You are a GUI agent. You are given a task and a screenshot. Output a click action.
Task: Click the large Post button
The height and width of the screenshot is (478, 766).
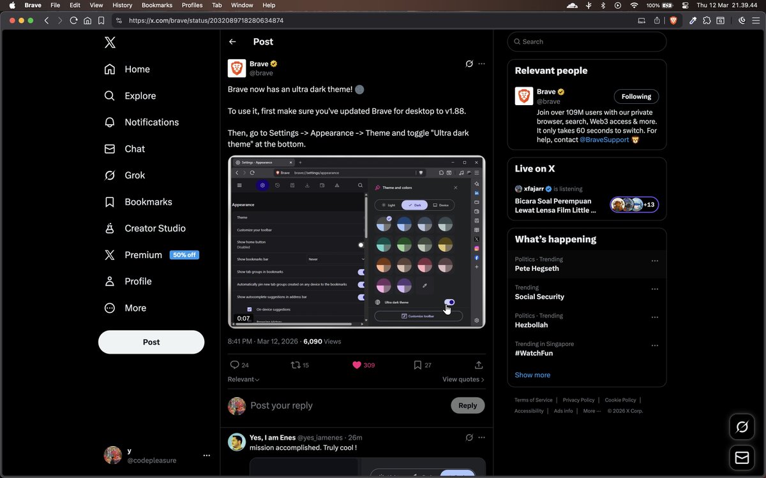click(x=151, y=342)
